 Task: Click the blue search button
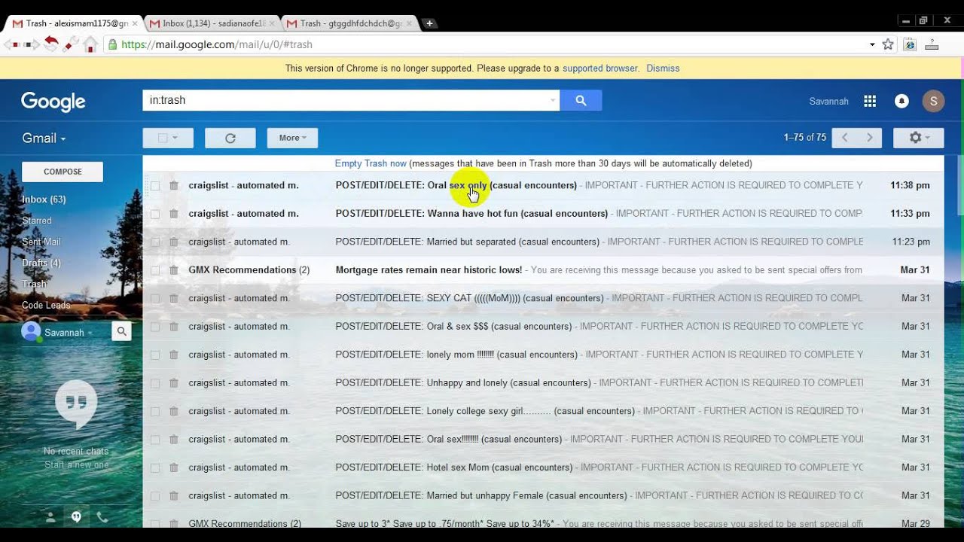[581, 100]
